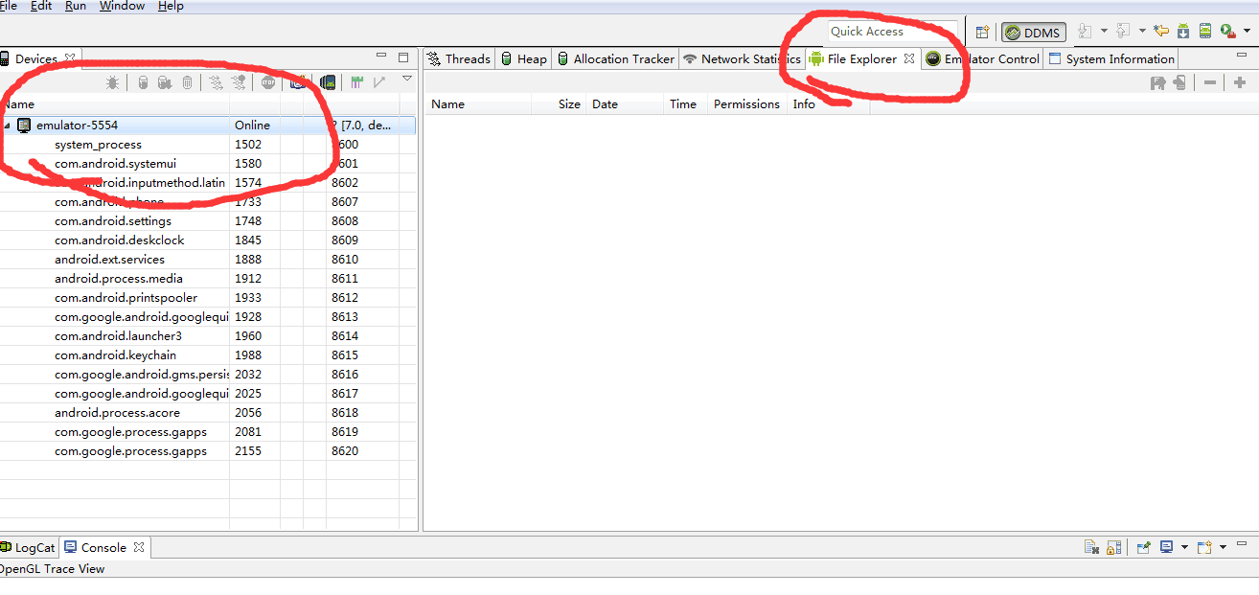Close the Devices view tab
Viewport: 1259px width, 595px height.
point(70,58)
